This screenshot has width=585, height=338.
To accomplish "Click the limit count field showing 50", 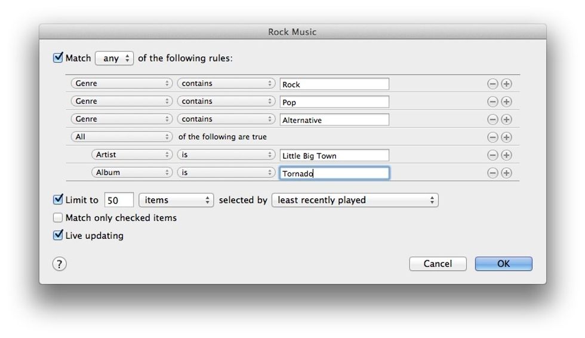I will pos(119,200).
